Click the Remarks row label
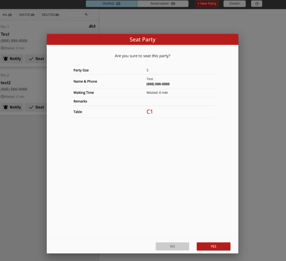Image resolution: width=286 pixels, height=261 pixels. (x=80, y=101)
